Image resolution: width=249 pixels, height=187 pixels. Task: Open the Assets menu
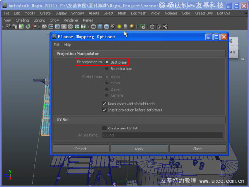pyautogui.click(x=94, y=13)
